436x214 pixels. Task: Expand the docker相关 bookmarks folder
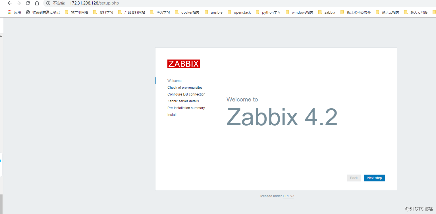(190, 12)
